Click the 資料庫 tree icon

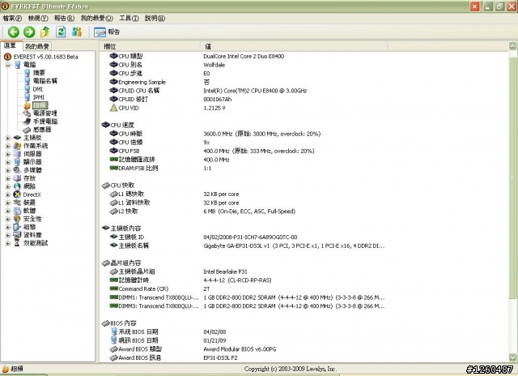click(x=17, y=235)
